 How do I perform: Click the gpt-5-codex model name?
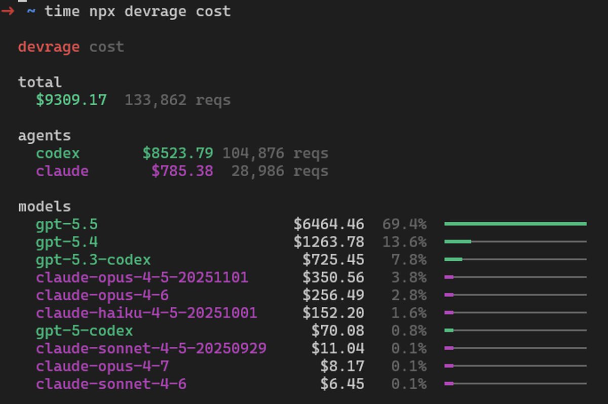coord(85,331)
